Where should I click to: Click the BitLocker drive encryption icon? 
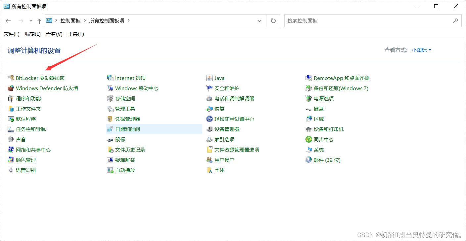(11, 78)
